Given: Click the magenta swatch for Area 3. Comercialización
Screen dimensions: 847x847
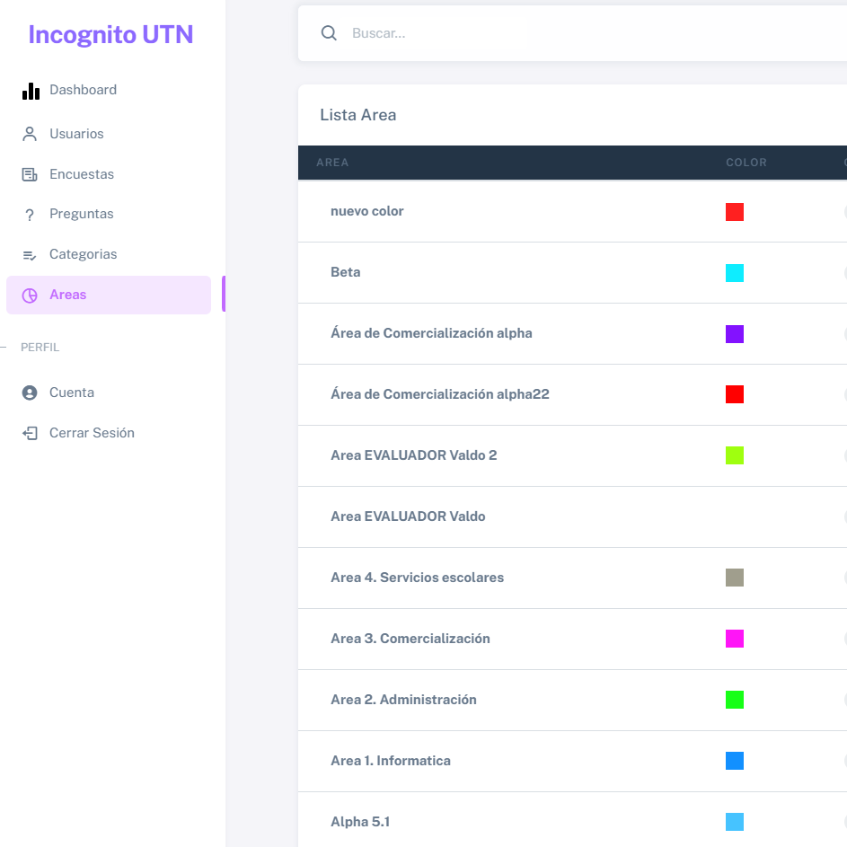Looking at the screenshot, I should [x=735, y=639].
